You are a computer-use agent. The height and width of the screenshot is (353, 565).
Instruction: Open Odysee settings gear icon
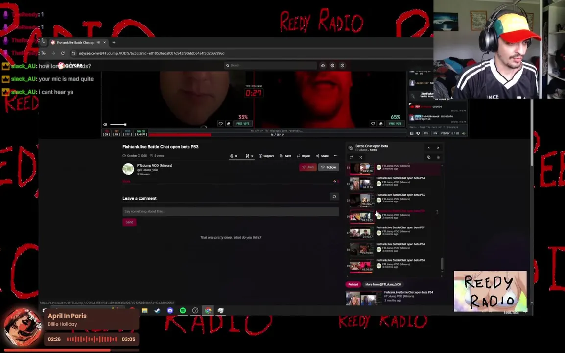click(x=332, y=65)
